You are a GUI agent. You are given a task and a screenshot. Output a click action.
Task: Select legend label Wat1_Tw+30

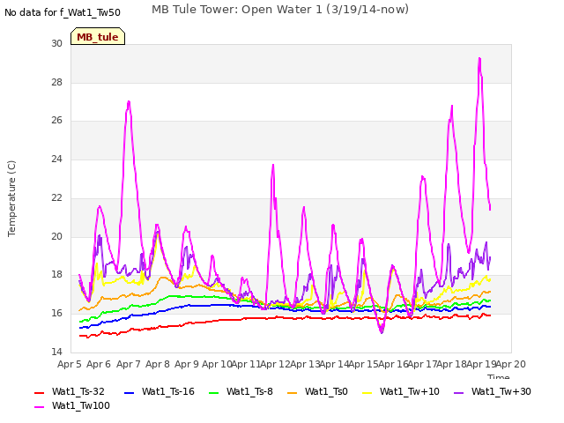(501, 391)
